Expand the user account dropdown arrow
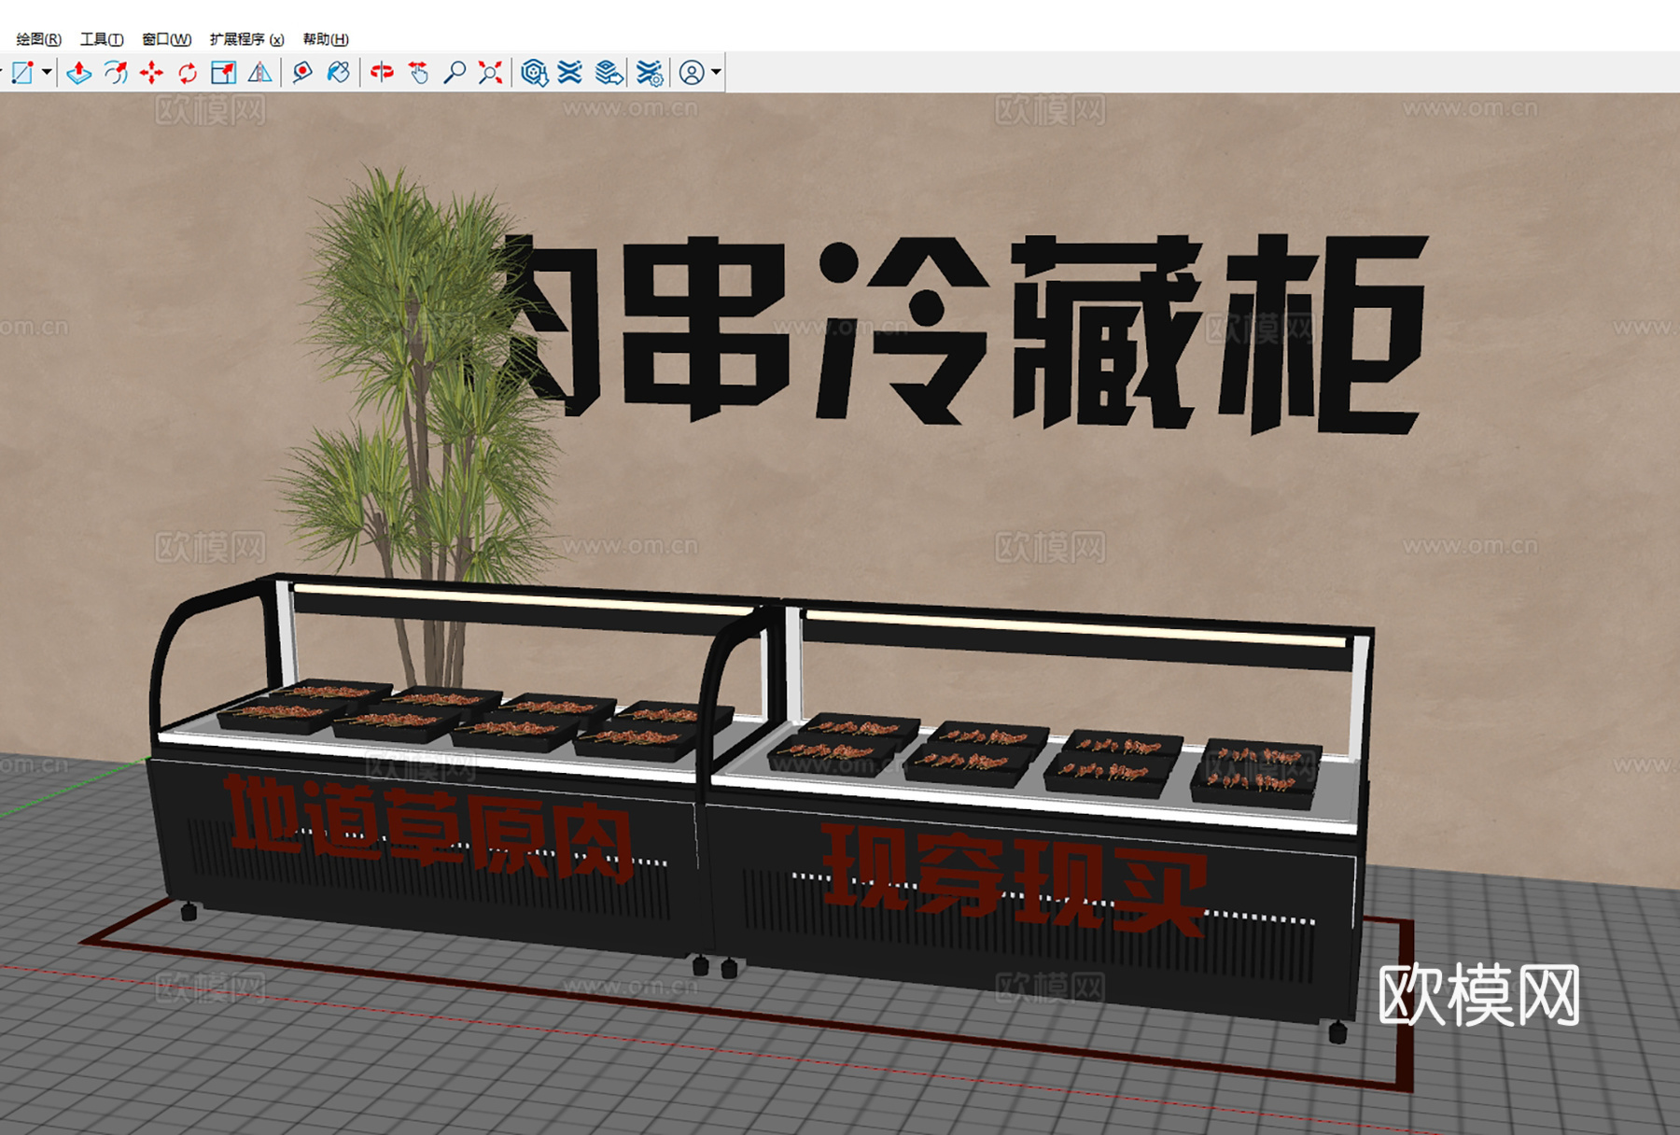Viewport: 1680px width, 1135px height. click(x=716, y=73)
